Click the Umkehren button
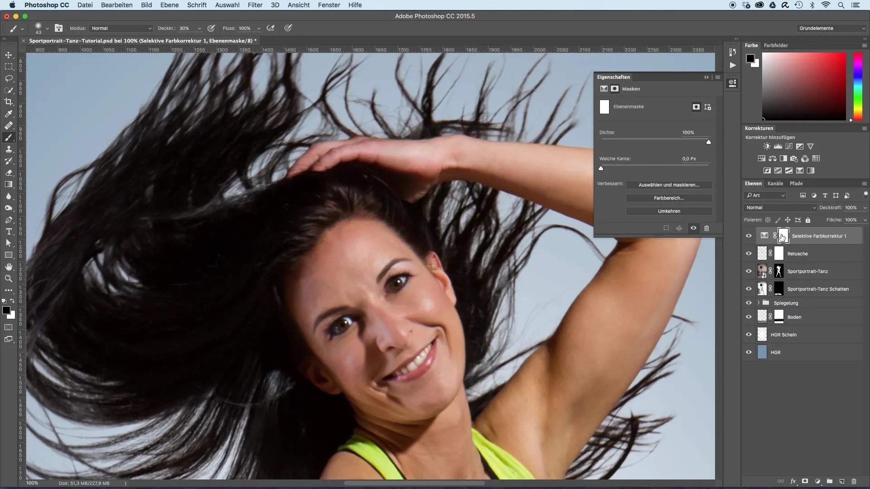870x489 pixels. [x=669, y=211]
